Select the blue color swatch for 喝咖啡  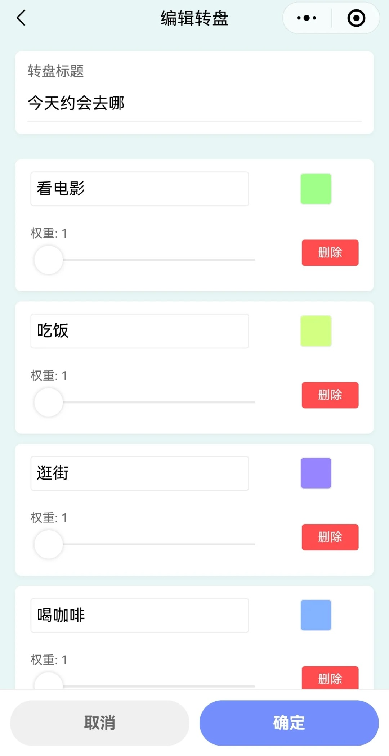(316, 615)
